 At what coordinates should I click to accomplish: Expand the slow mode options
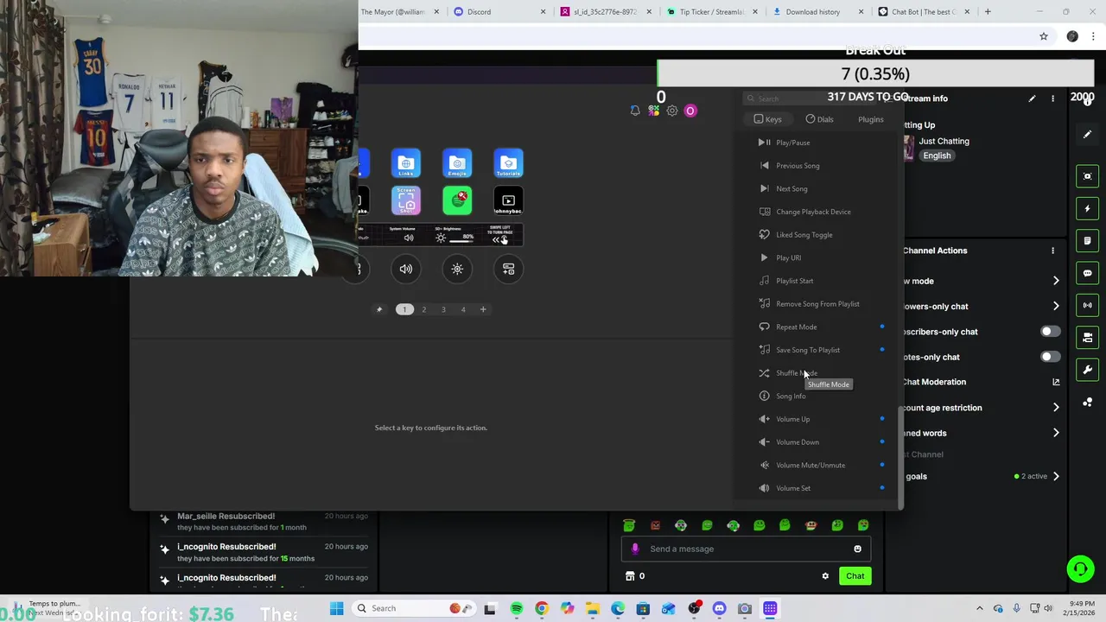tap(1056, 281)
